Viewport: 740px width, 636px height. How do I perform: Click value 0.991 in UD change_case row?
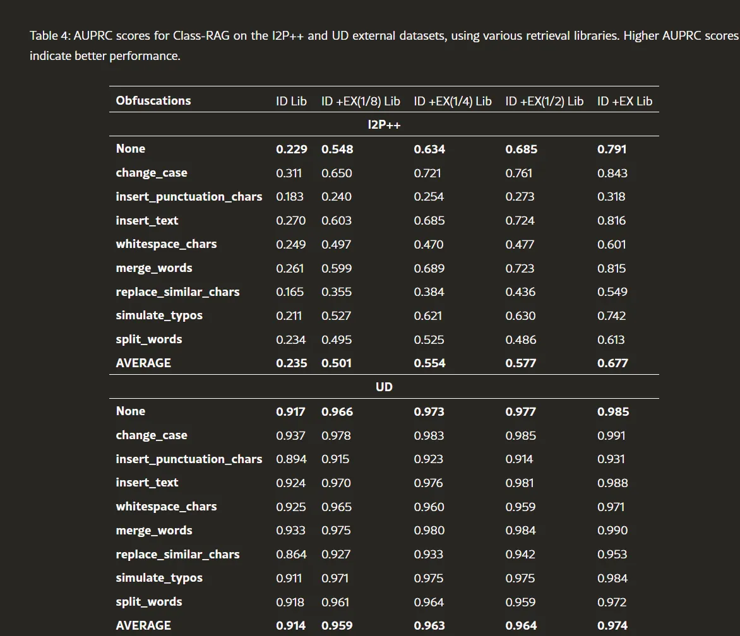(612, 435)
